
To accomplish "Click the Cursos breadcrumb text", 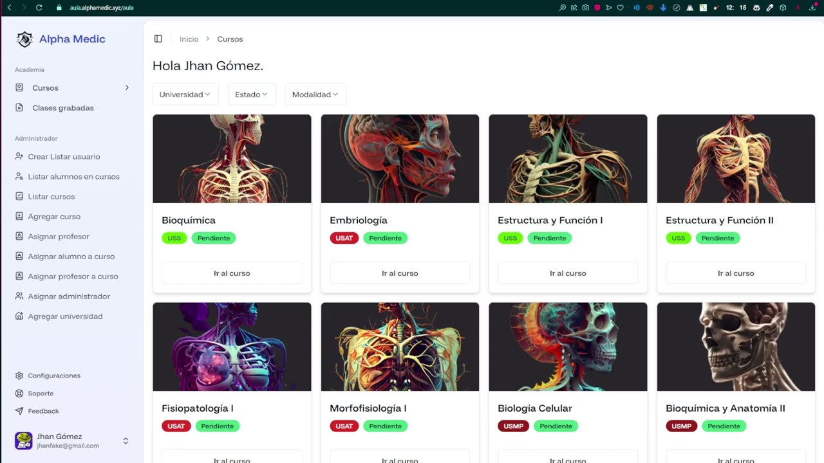I will (x=230, y=39).
